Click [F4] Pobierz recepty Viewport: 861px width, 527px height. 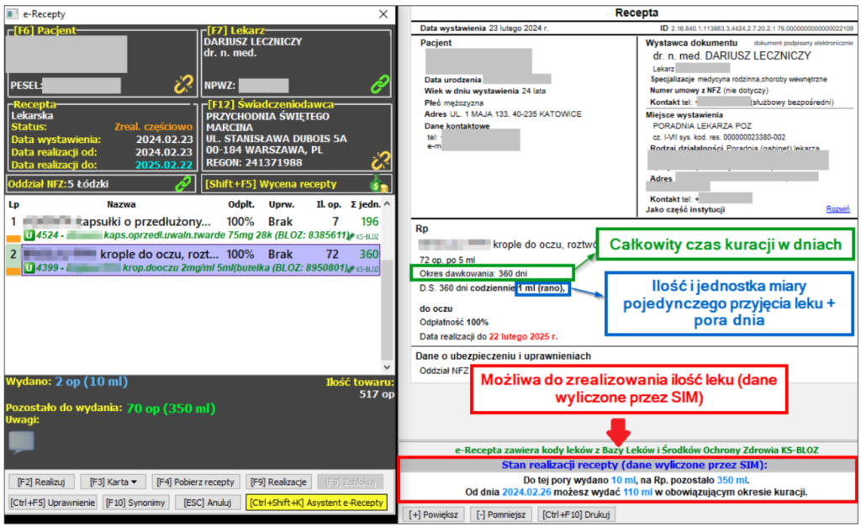click(195, 482)
